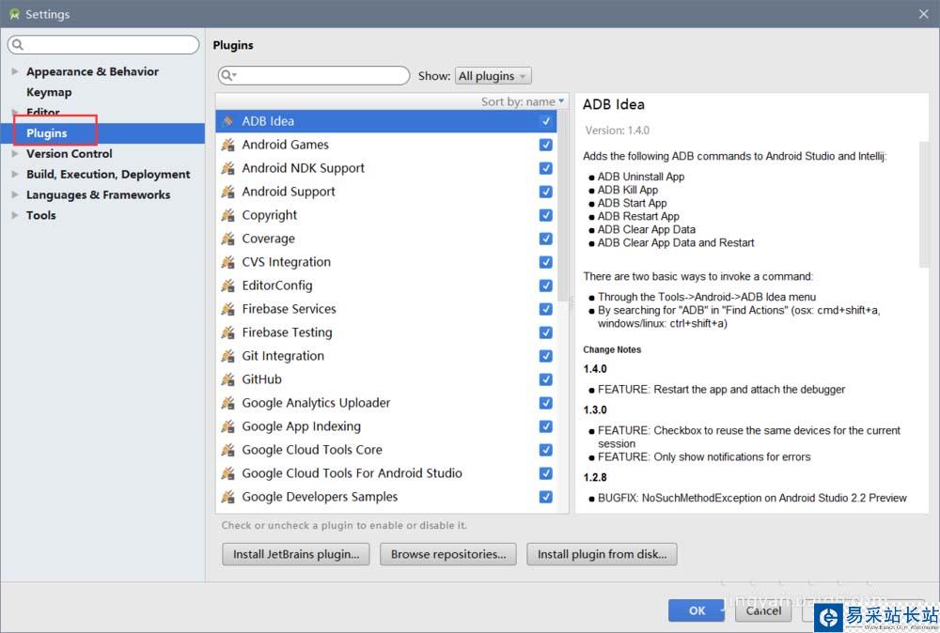Uncheck the CVS Integration plugin
The height and width of the screenshot is (633, 940).
pos(545,262)
